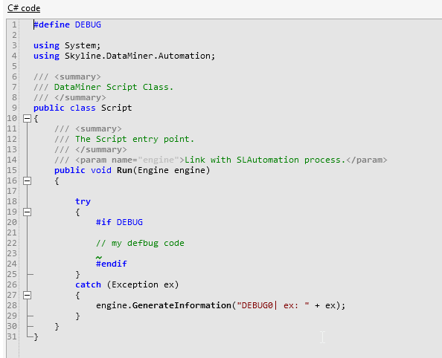This screenshot has width=442, height=358.
Task: Click inside the "DEBUG0| ex: " string literal
Action: click(x=273, y=306)
